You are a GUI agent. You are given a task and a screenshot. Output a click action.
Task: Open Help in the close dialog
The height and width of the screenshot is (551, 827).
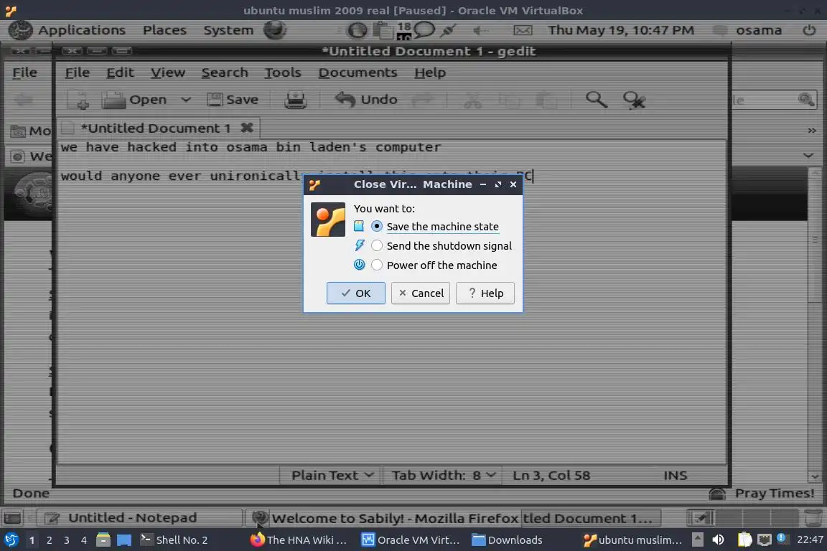[x=485, y=293]
